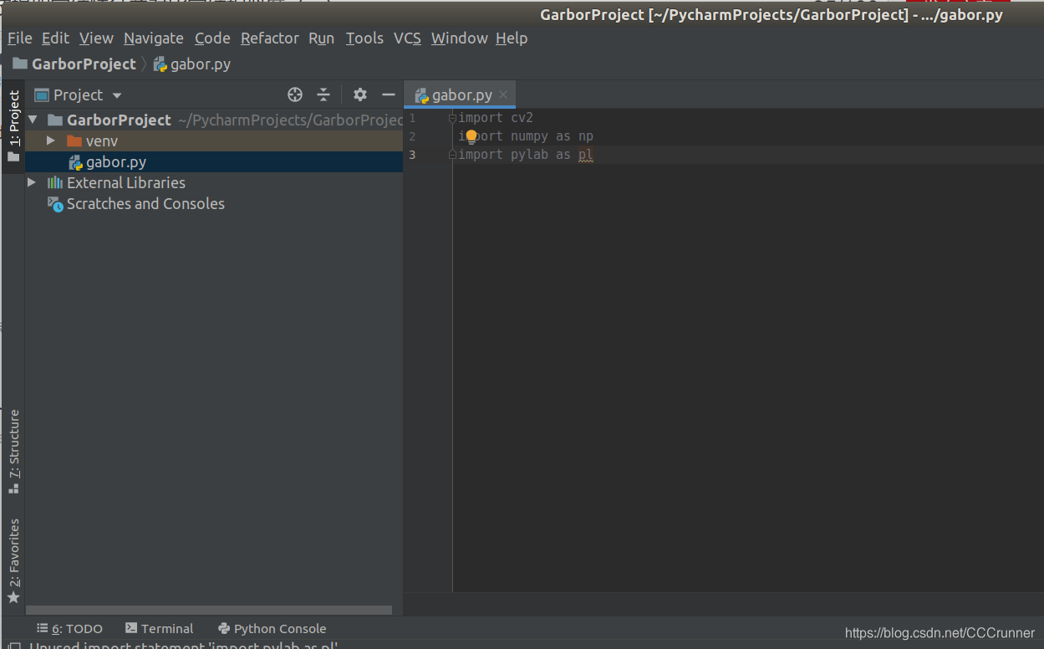This screenshot has height=649, width=1044.
Task: Collapse the GarborProject root node
Action: pyautogui.click(x=33, y=120)
